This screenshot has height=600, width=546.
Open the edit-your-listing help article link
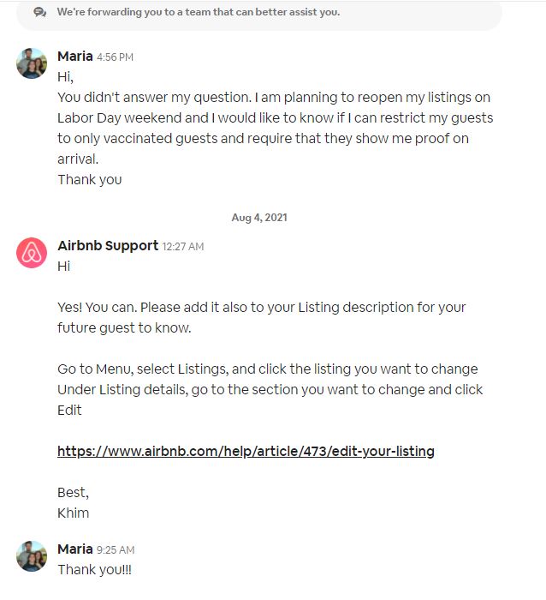(x=246, y=451)
